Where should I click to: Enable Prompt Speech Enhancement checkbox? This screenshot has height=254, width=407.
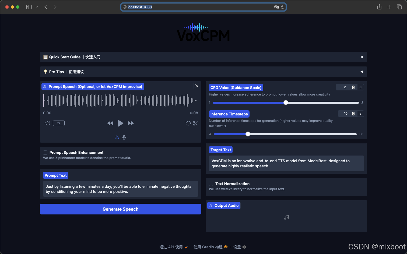45,153
